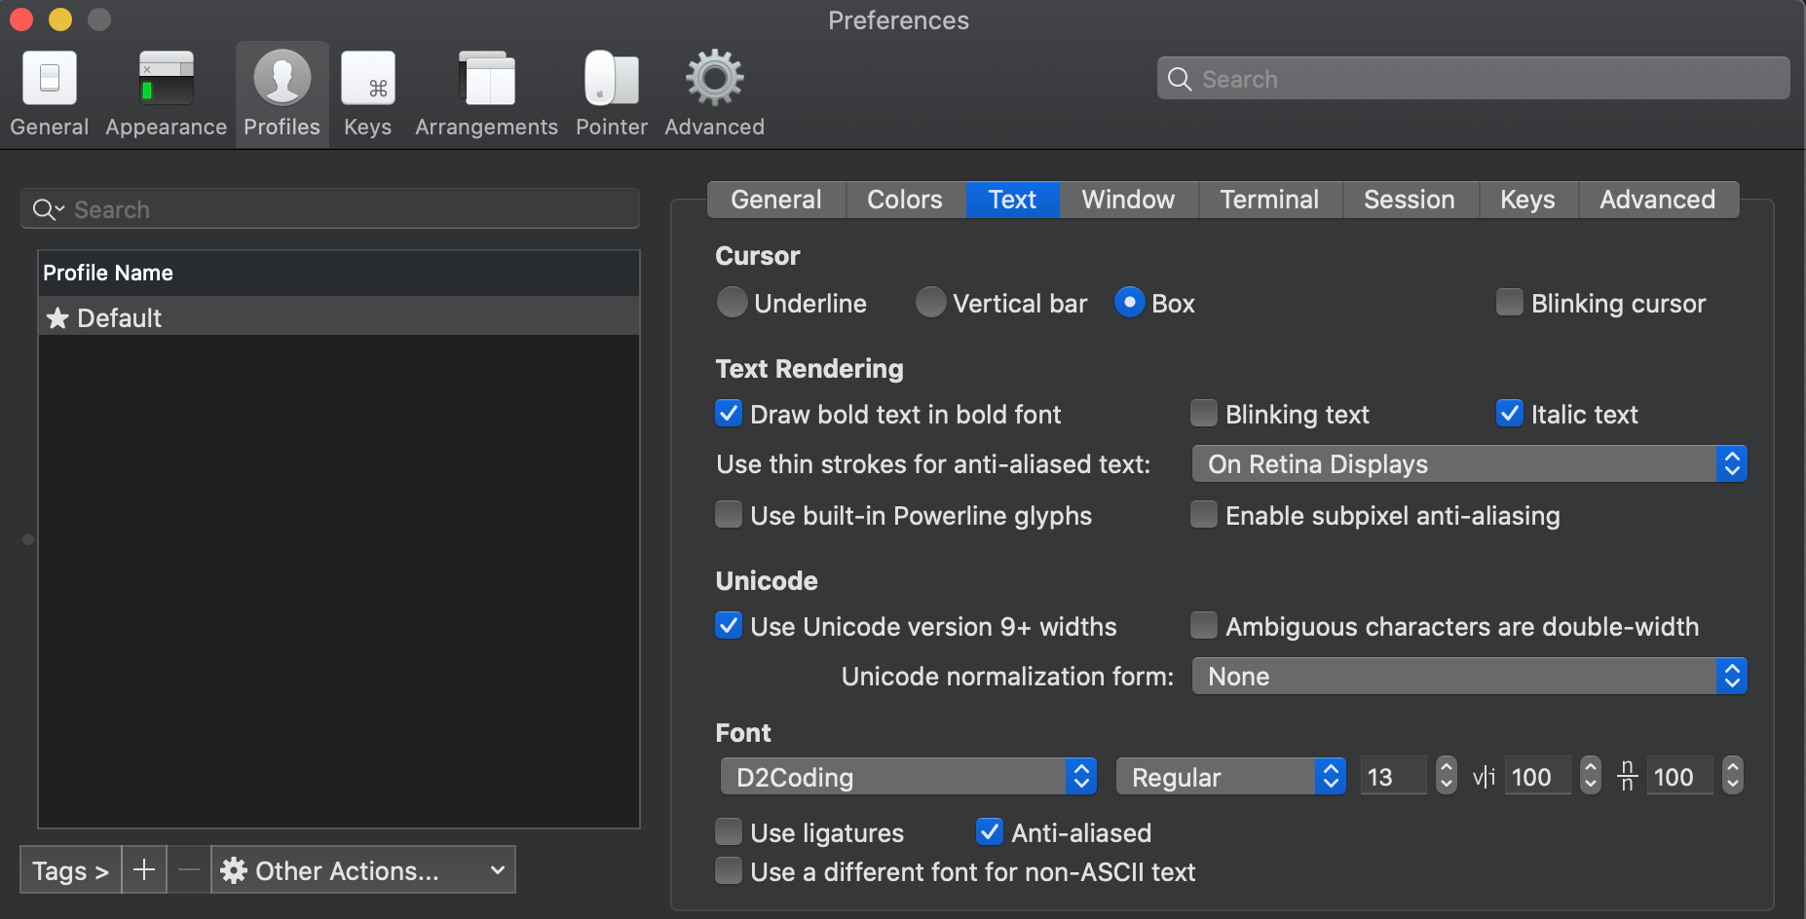Click the vertical spacing icon beside 100
Screen dimensions: 1806x919
pyautogui.click(x=1627, y=776)
